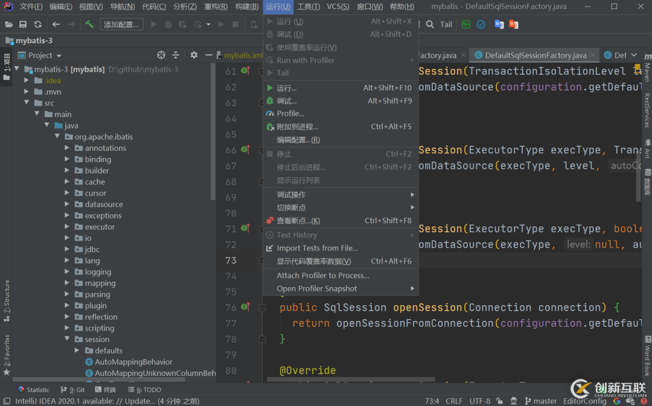Screen dimensions: 652x406
Task: Click the Search Everywhere magnifier icon
Action: click(430, 25)
